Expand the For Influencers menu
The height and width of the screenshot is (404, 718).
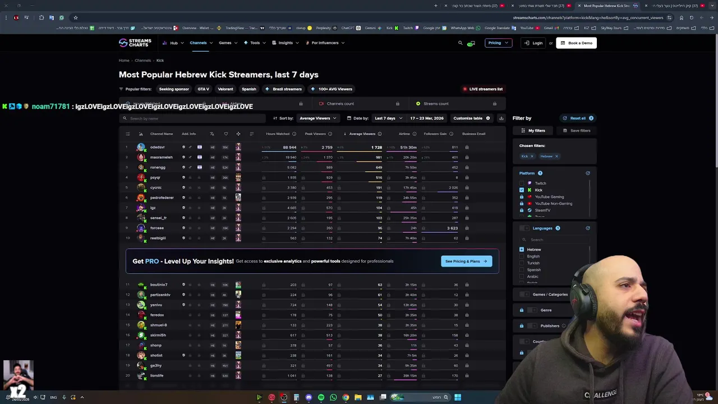(325, 43)
